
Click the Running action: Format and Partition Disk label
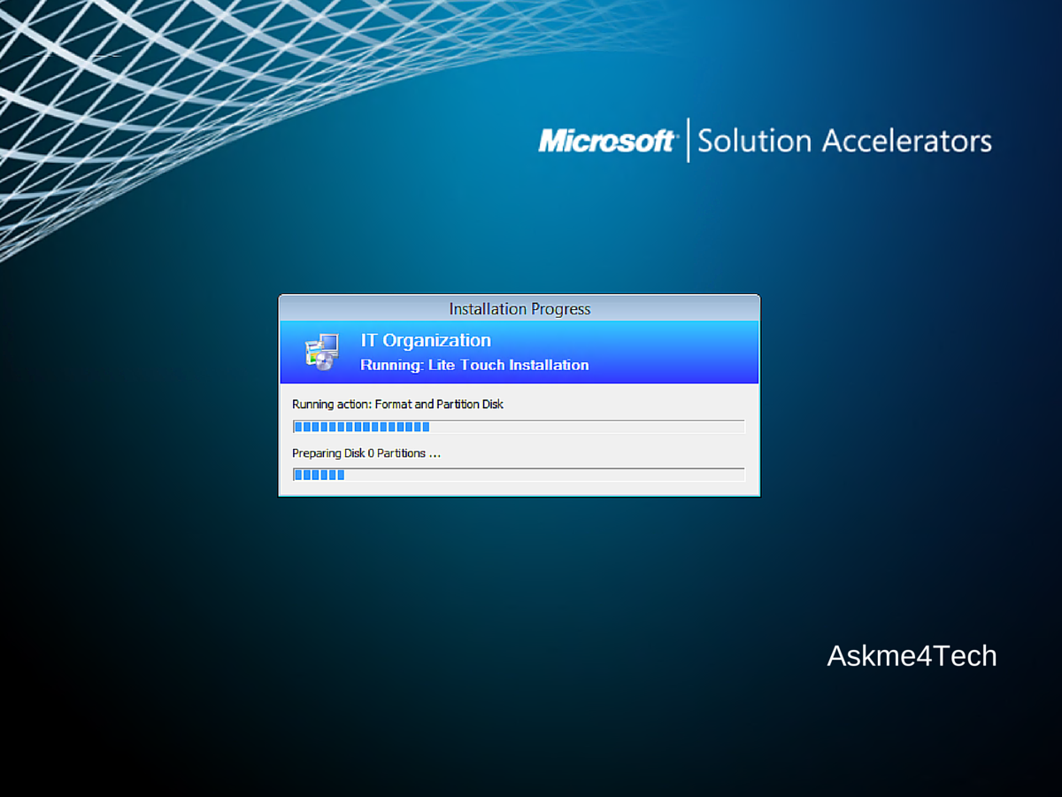point(397,404)
